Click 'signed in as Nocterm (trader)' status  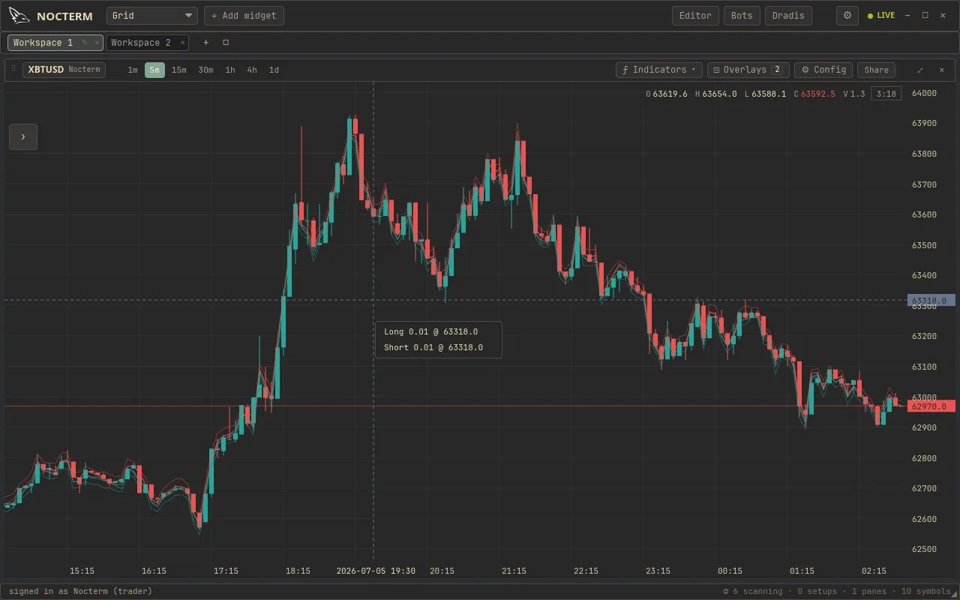tap(80, 591)
